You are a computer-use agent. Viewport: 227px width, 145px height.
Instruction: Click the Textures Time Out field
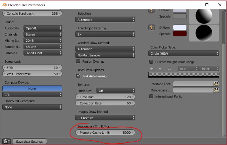(105, 97)
